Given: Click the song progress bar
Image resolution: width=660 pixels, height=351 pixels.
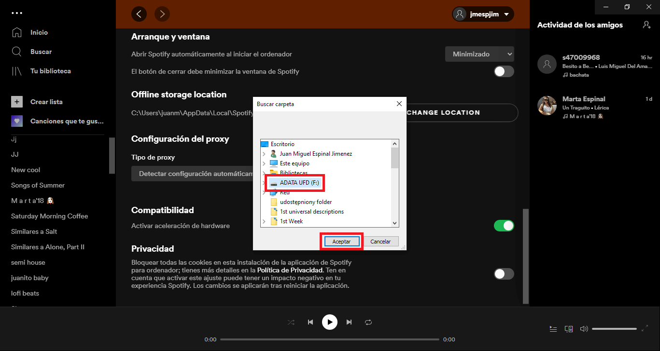Looking at the screenshot, I should [x=330, y=339].
